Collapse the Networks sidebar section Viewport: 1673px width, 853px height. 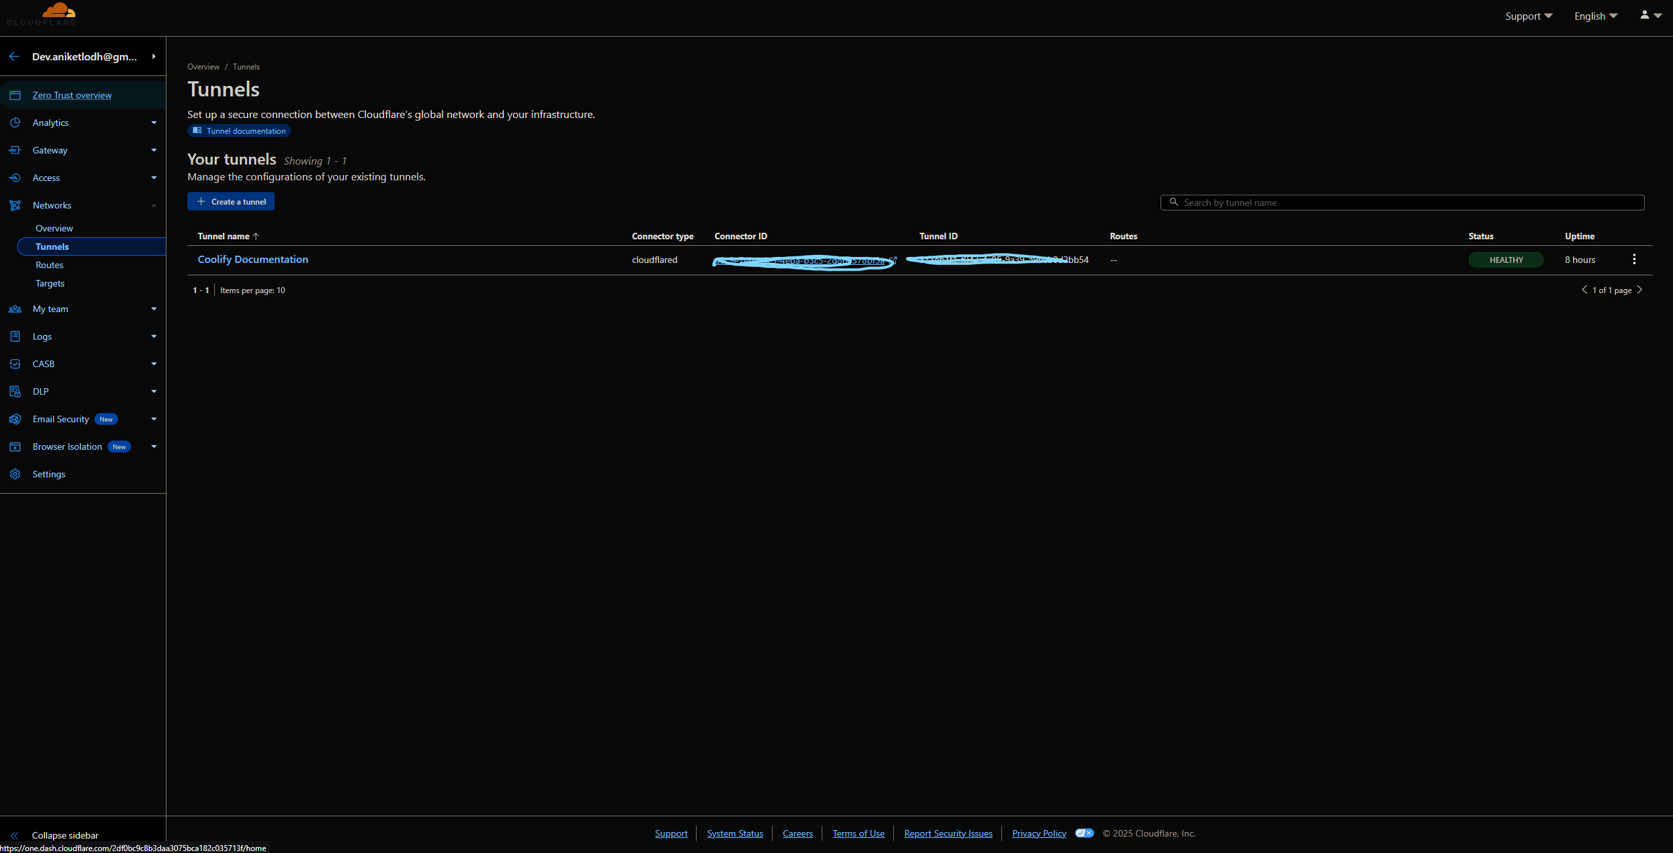tap(154, 205)
